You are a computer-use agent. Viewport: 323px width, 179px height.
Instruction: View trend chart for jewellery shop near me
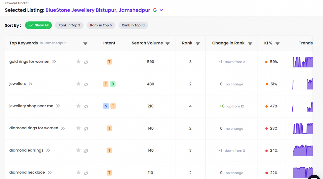pos(302,106)
